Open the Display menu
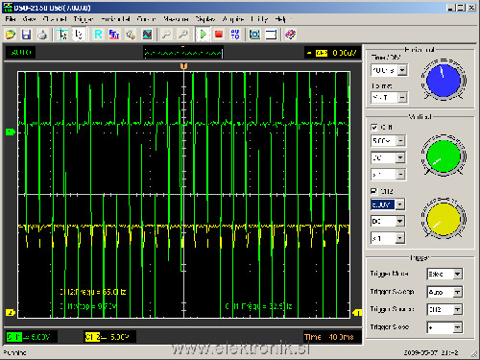This screenshot has width=480, height=360. pos(205,19)
